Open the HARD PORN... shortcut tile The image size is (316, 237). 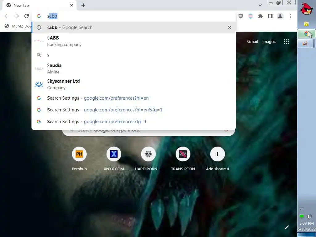click(x=148, y=159)
